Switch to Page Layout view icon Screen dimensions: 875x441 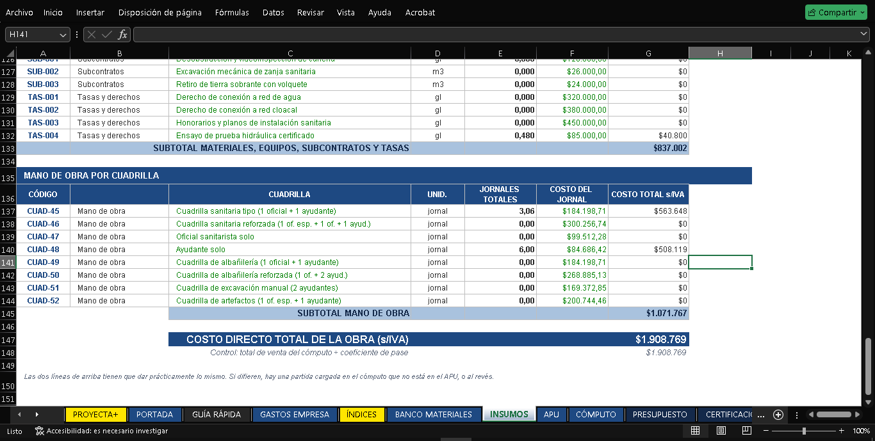click(x=721, y=431)
